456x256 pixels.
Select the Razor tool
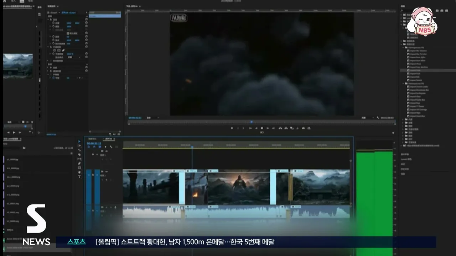pyautogui.click(x=79, y=155)
